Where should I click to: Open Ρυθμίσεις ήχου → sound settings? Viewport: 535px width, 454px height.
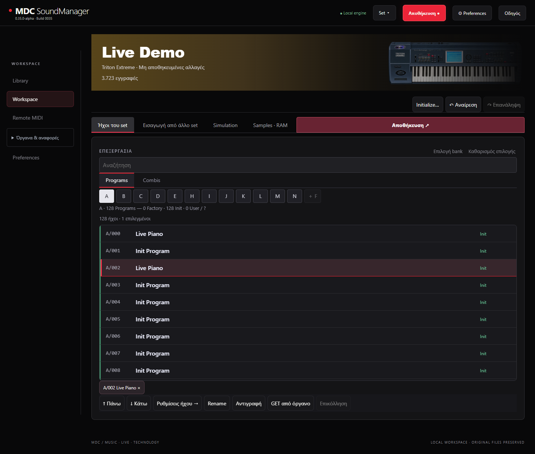coord(177,403)
